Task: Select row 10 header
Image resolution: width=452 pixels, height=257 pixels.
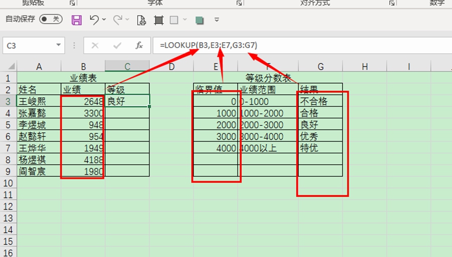Action: (8, 183)
